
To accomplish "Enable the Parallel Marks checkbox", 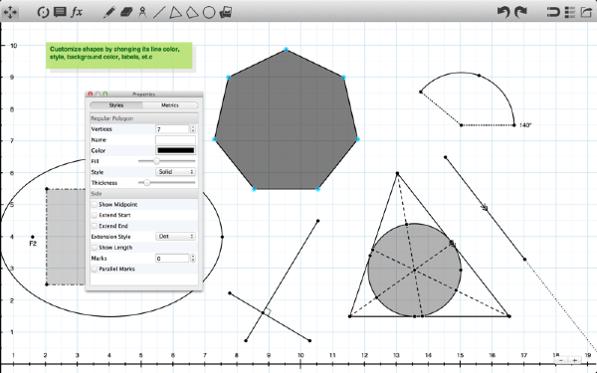I will click(x=95, y=269).
